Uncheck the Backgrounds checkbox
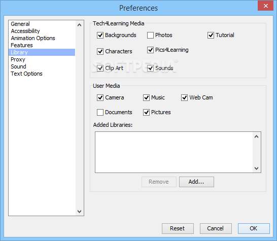This screenshot has height=241, width=277. (100, 35)
